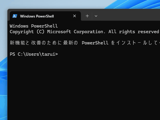Click the first 'Windows PowerShell' output line
Screen dimensions: 160x120
click(x=34, y=26)
